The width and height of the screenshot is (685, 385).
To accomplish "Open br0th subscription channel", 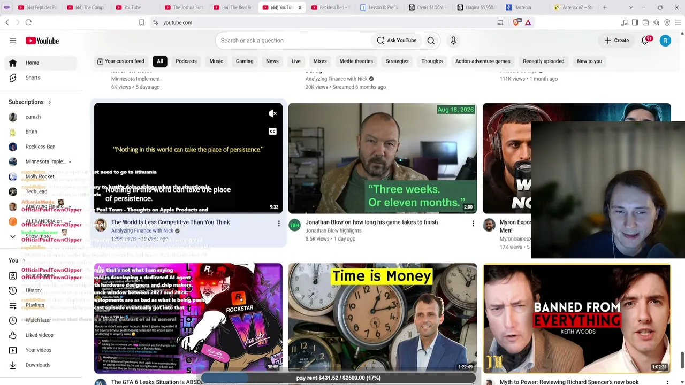I will [x=41, y=132].
